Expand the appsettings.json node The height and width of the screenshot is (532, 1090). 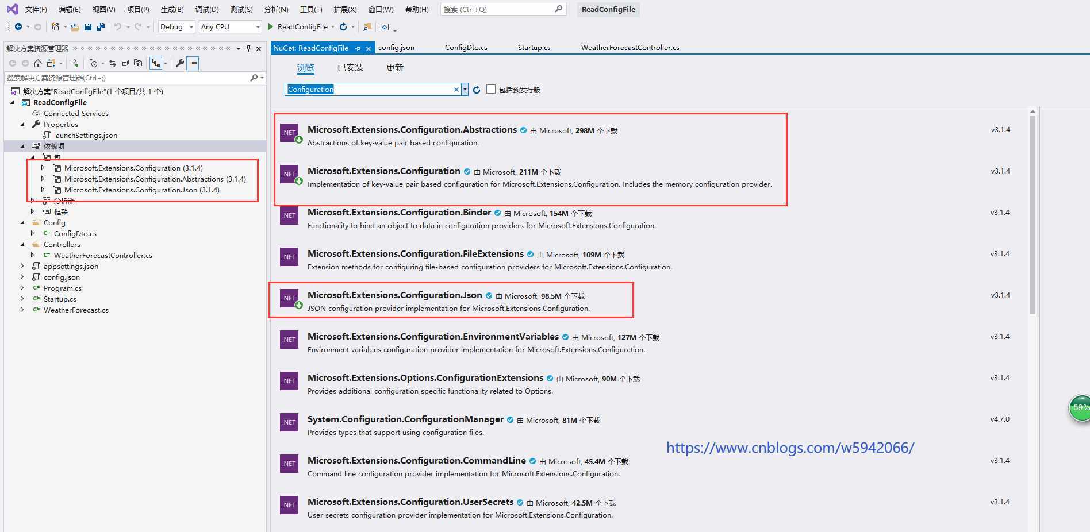coord(22,266)
